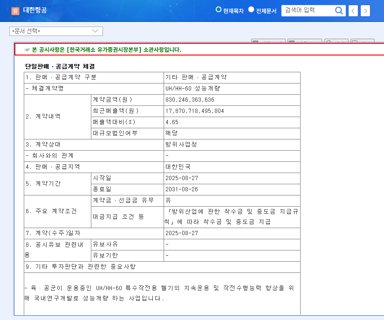Select the 전체문서 radio button

coord(251,10)
